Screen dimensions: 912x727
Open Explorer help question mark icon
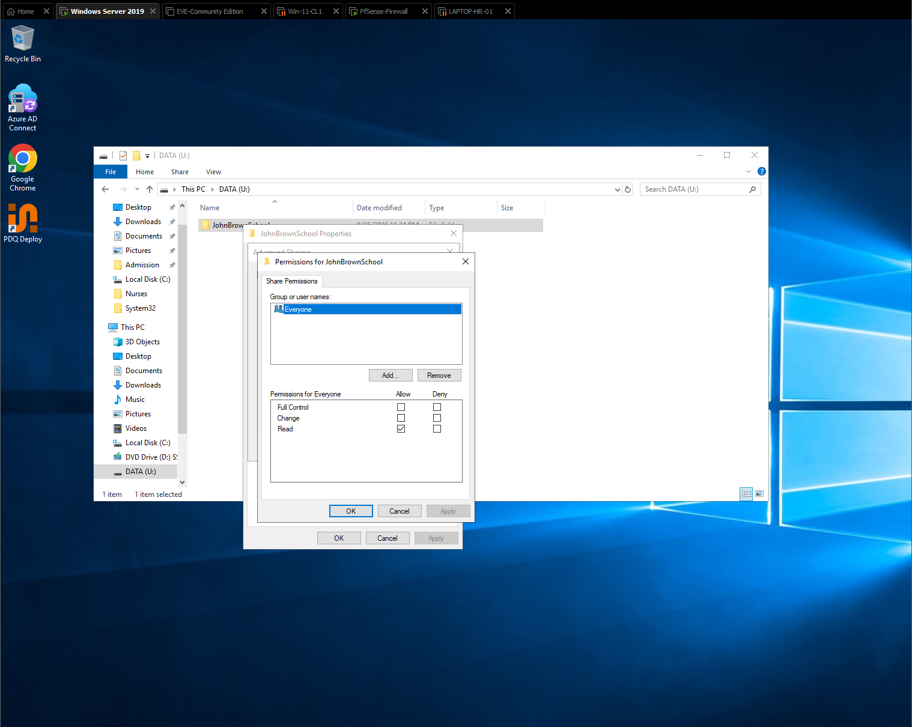click(762, 171)
